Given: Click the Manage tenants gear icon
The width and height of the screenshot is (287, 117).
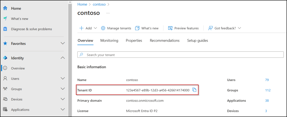Looking at the screenshot, I should coord(103,28).
